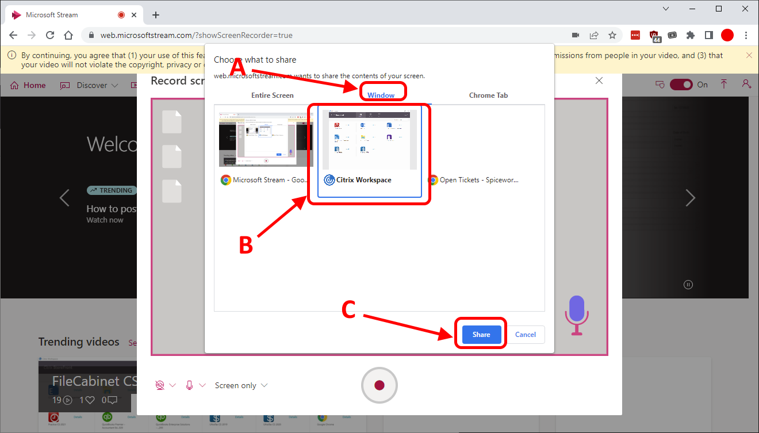Reload the page
Screen dimensions: 759x433
(x=50, y=35)
